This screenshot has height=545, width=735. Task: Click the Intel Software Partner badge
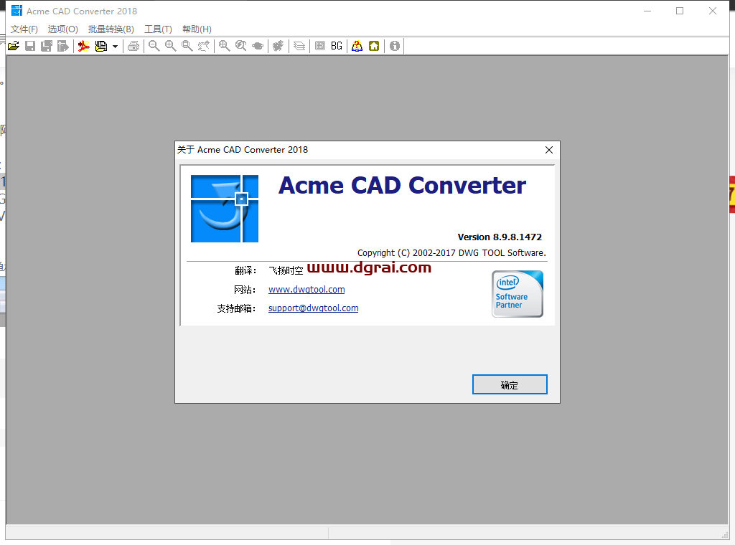(x=518, y=294)
